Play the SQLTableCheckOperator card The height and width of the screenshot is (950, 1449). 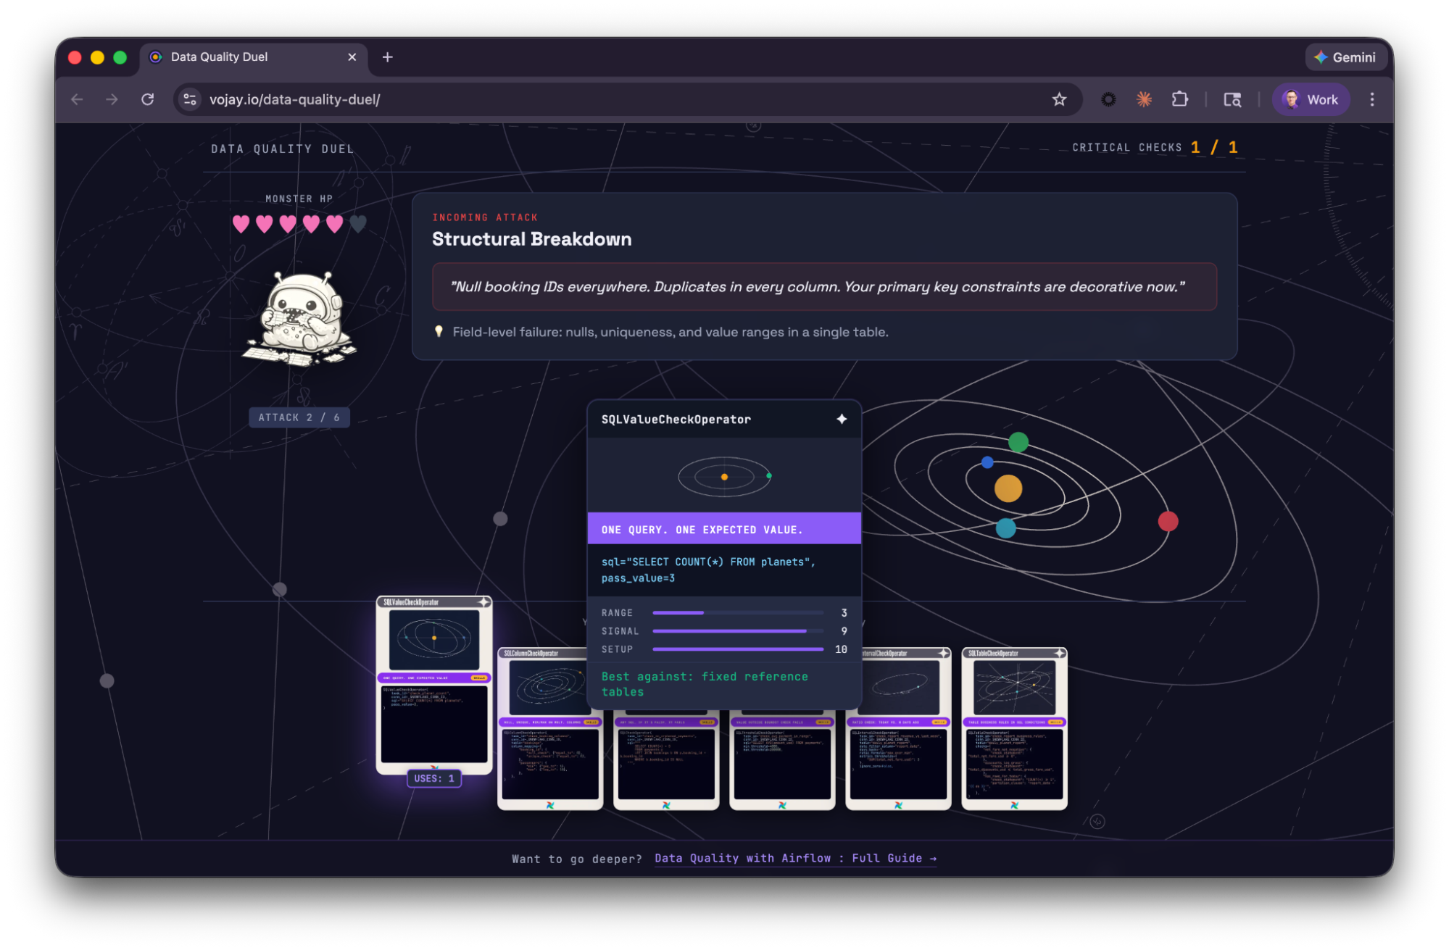point(1014,728)
